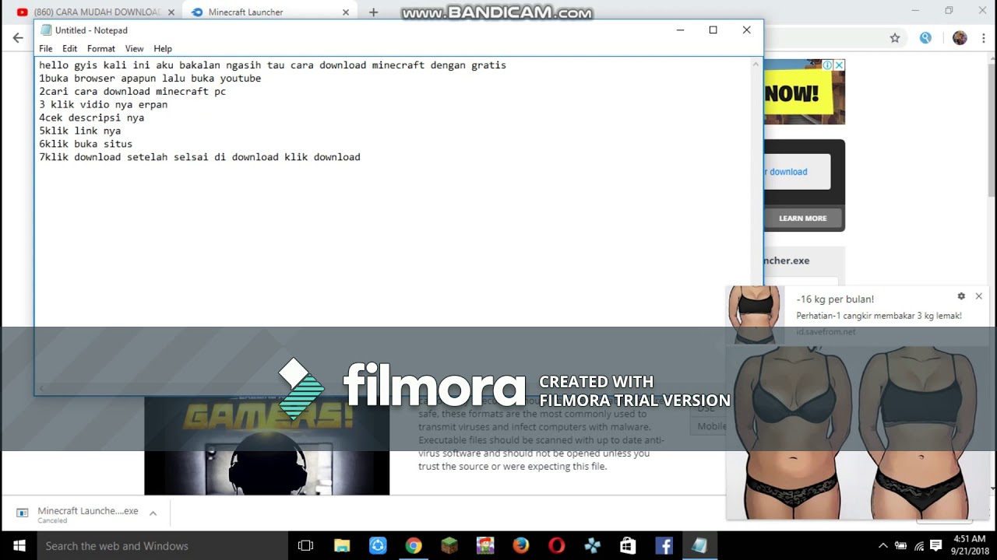
Task: Click the white download button in ad
Action: pos(797,172)
